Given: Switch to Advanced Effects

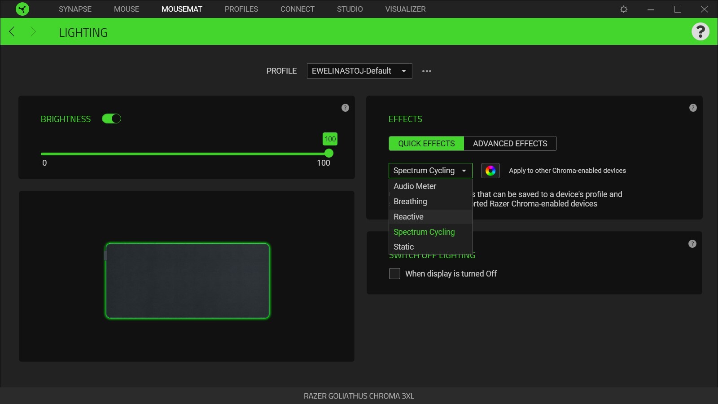Looking at the screenshot, I should [510, 144].
